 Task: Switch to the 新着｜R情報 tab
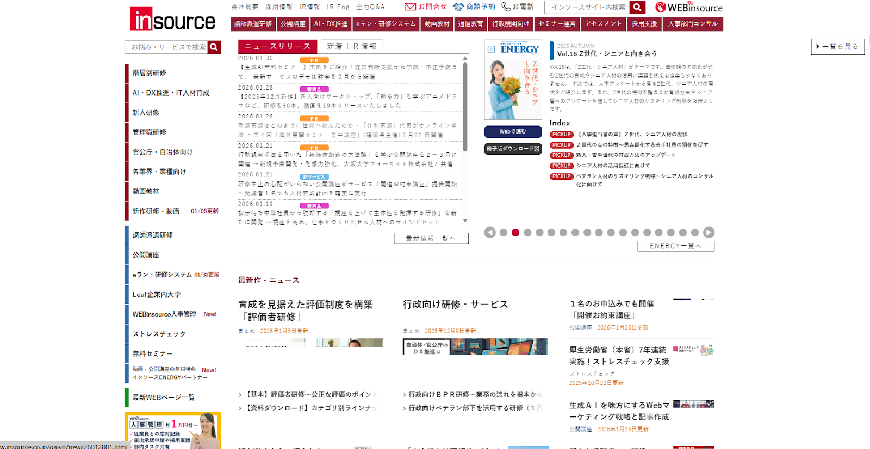351,46
